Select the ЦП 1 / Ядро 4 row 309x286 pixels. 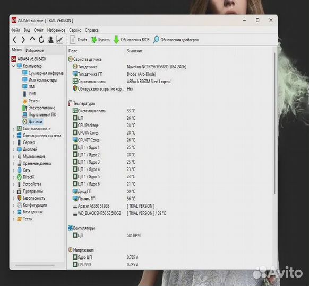tap(104, 169)
